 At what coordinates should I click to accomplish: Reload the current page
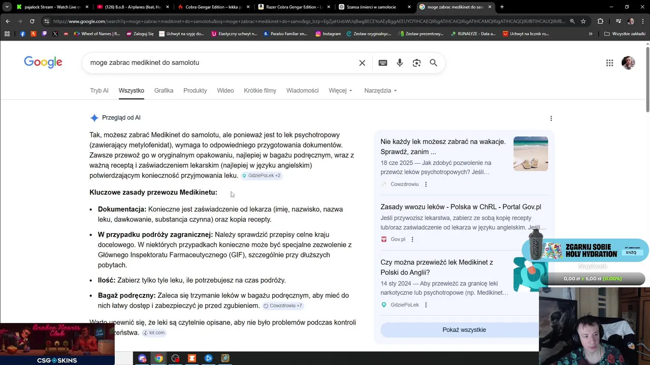tap(32, 21)
